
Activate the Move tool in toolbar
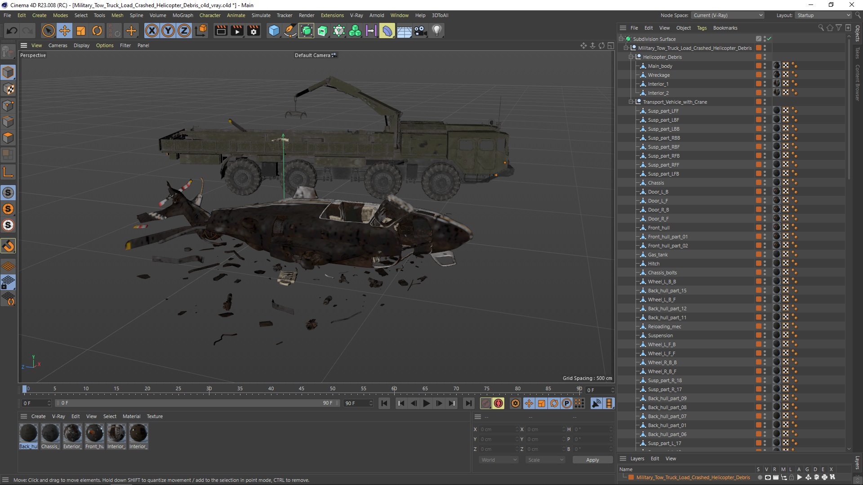pos(64,31)
